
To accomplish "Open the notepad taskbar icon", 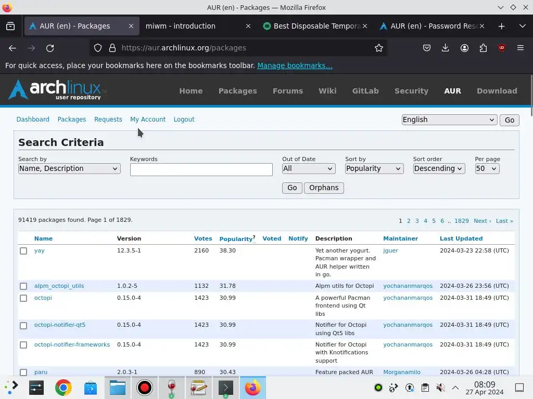I will (x=199, y=388).
